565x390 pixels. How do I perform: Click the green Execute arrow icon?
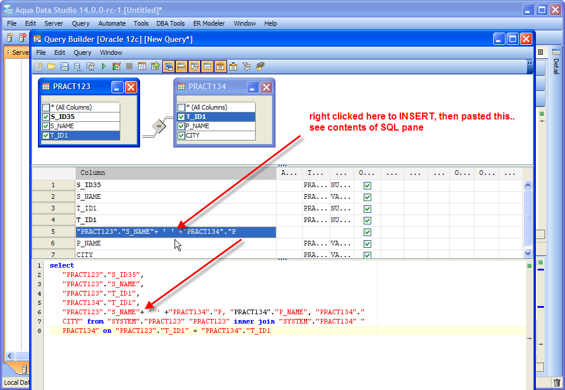point(104,66)
